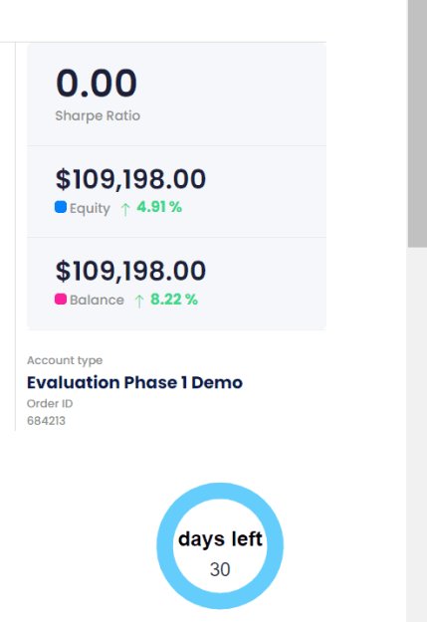Select the Sharpe Ratio value 0.00
427x622 pixels.
97,83
